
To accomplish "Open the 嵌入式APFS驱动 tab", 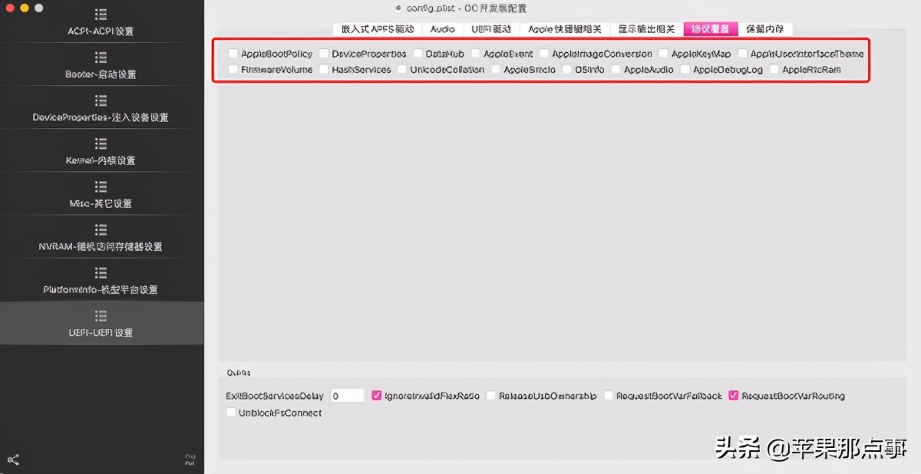I will point(376,28).
